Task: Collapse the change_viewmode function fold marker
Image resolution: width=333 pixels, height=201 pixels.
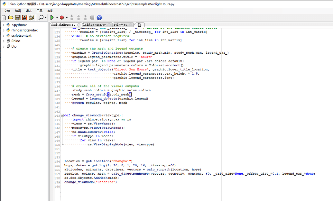Action: [62, 115]
